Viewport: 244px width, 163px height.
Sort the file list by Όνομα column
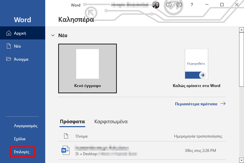(x=81, y=136)
